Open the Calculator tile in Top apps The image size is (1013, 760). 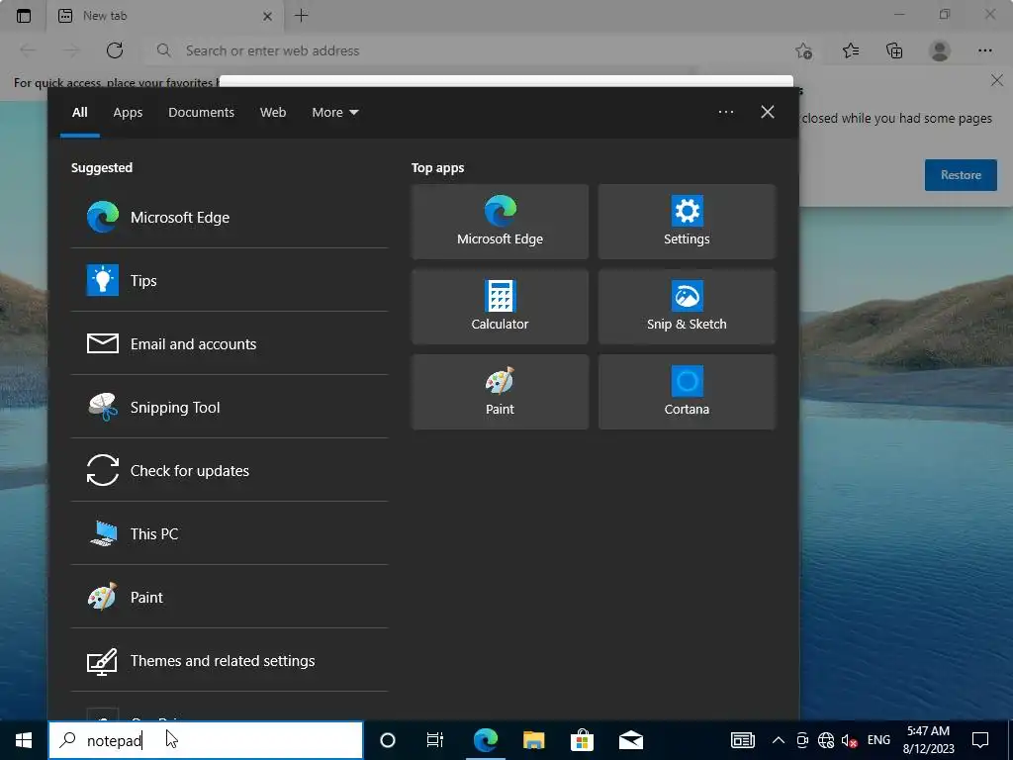pos(500,307)
